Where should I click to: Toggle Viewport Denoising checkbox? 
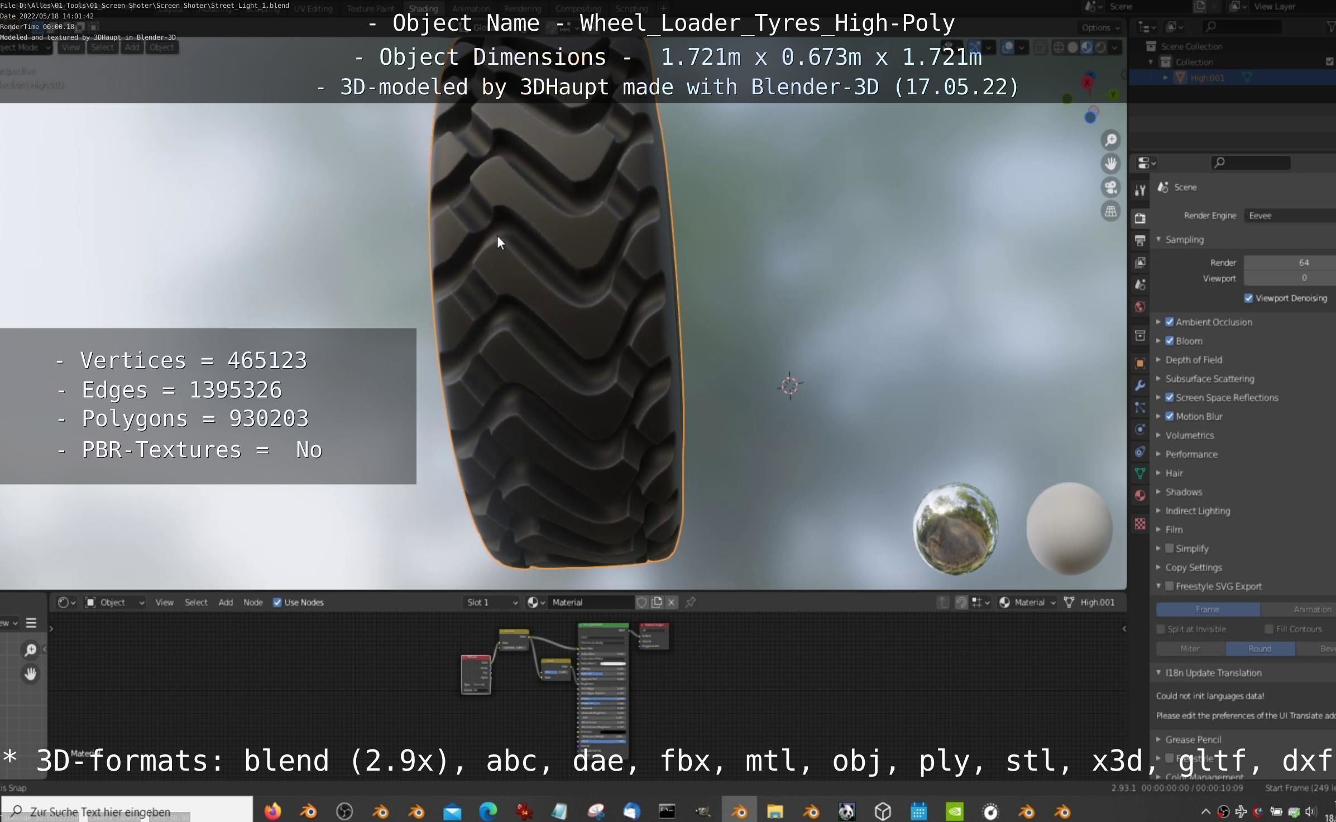[x=1249, y=298]
